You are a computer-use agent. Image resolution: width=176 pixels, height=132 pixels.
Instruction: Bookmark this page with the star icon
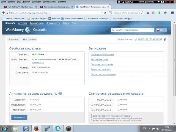pyautogui.click(x=148, y=13)
